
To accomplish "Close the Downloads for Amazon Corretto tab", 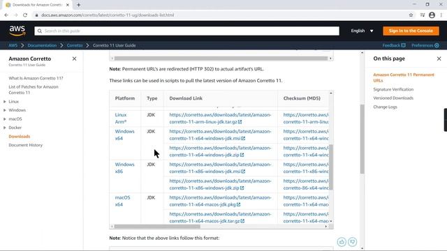I will click(68, 5).
